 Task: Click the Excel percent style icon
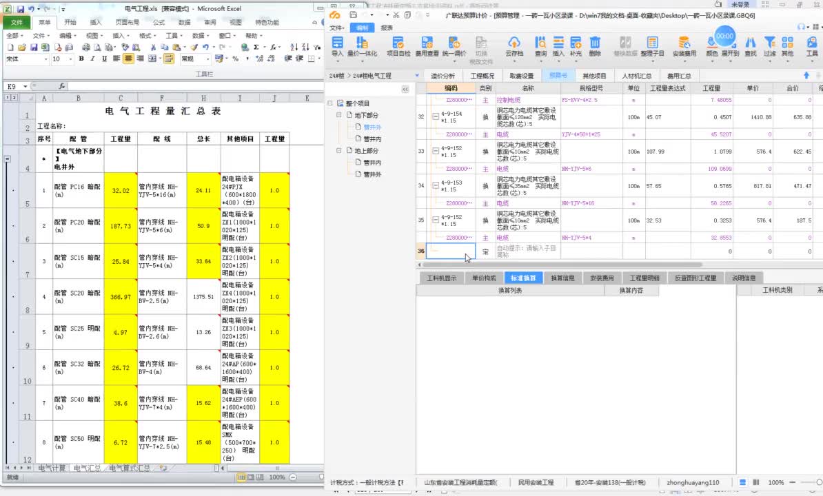point(235,59)
